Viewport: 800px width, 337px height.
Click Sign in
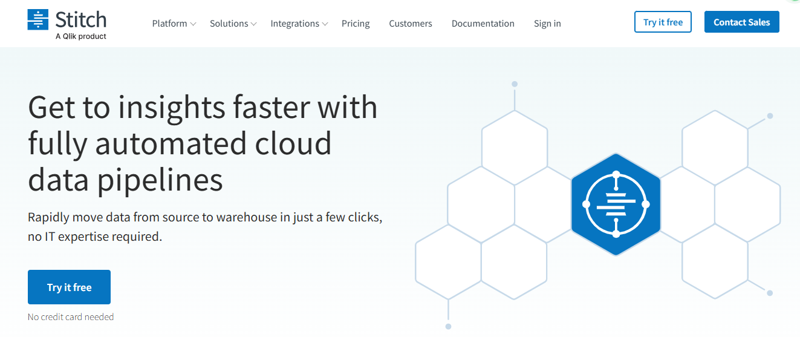(547, 24)
